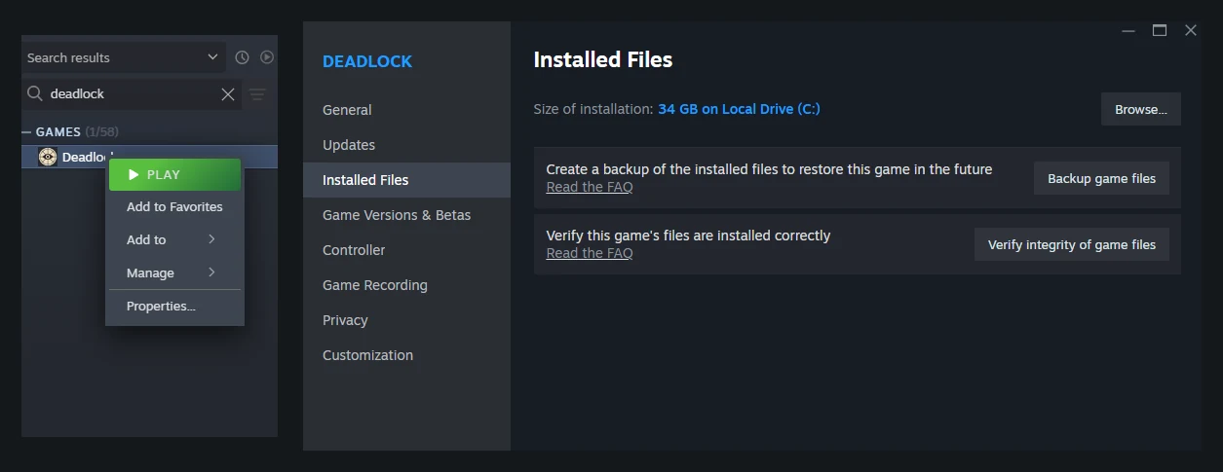
Task: Minimize the properties window
Action: [1128, 30]
